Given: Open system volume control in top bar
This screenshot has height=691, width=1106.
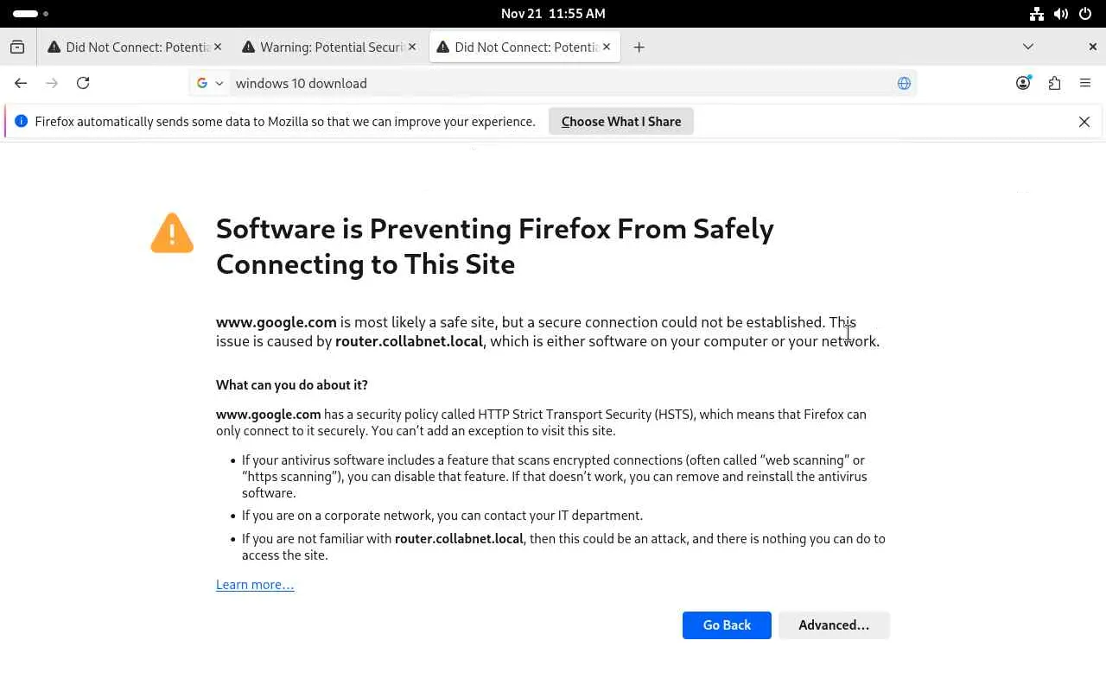Looking at the screenshot, I should coord(1061,14).
